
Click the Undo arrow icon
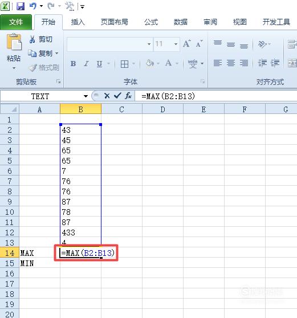(33, 6)
